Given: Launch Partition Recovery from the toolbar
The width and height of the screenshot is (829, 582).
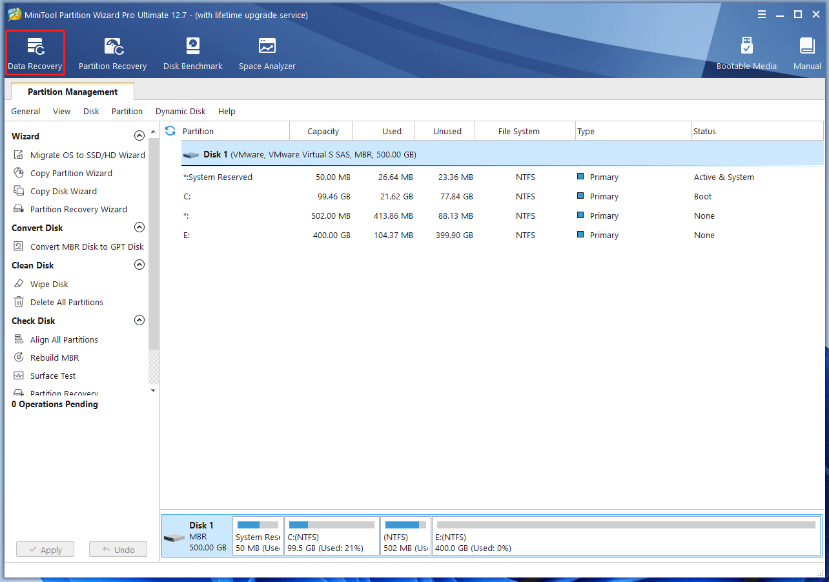Looking at the screenshot, I should pos(112,54).
